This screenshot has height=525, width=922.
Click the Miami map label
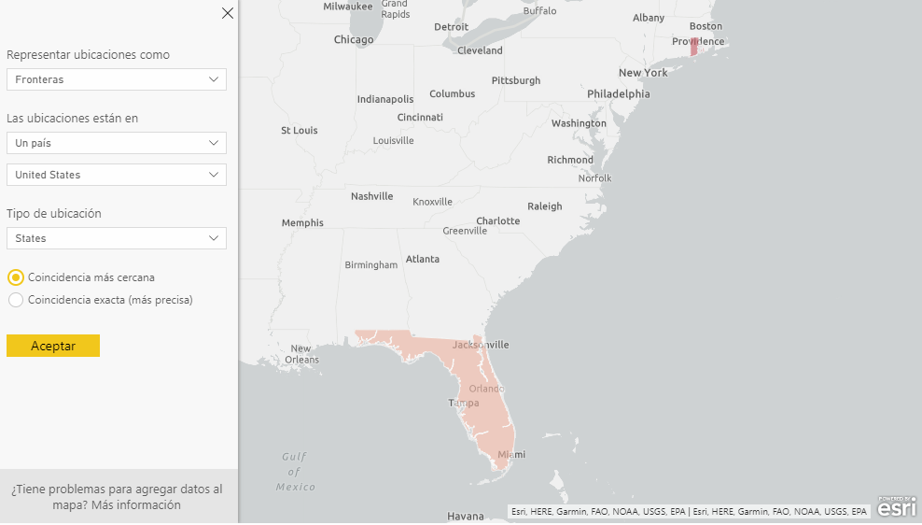point(511,454)
